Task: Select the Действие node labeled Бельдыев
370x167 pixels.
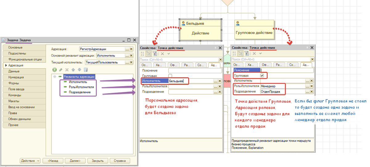Action: [x=200, y=30]
